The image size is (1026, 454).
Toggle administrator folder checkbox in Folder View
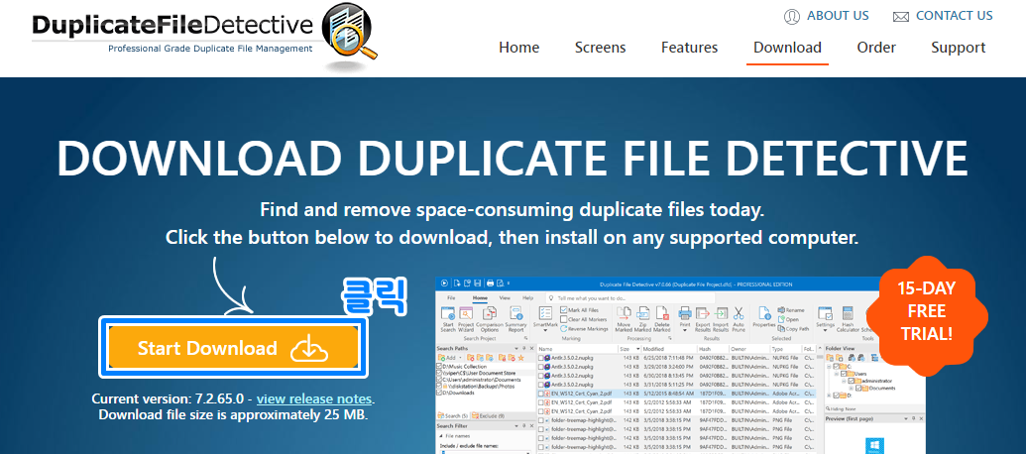[x=851, y=381]
